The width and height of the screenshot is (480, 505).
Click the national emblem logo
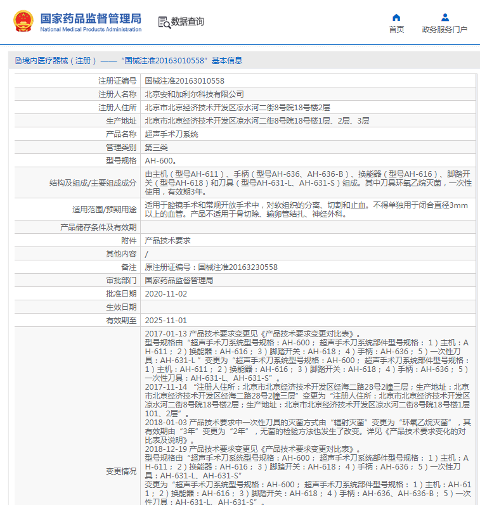pos(23,22)
